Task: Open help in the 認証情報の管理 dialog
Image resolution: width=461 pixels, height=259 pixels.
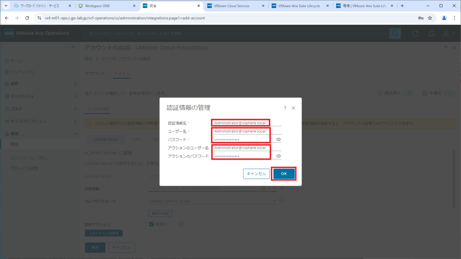Action: tap(285, 108)
